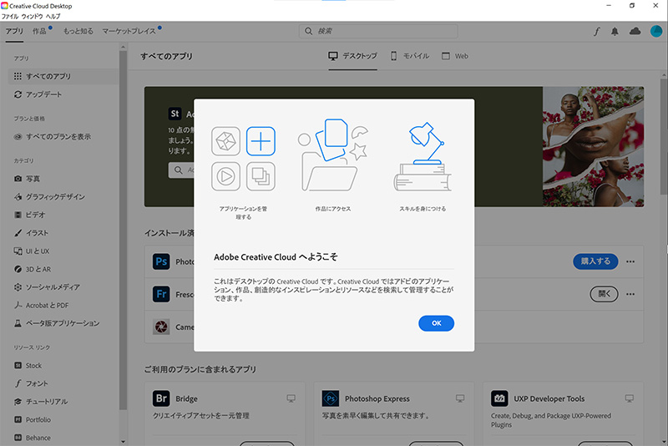Screen dimensions: 668x446
Task: Select 写真 category in sidebar
Action: pyautogui.click(x=33, y=179)
